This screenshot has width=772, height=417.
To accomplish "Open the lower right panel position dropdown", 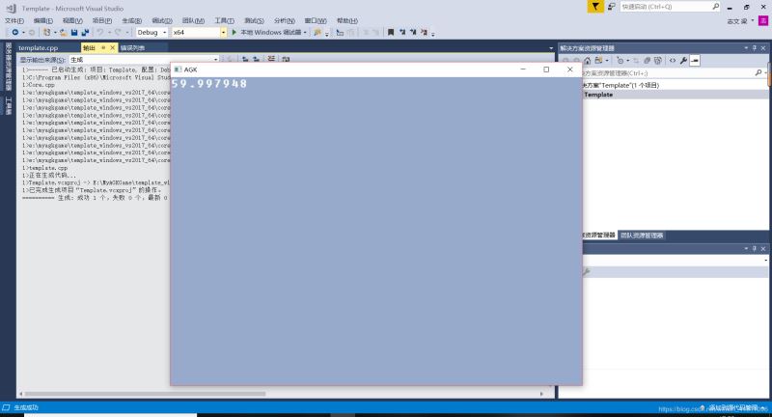I will tap(746, 249).
